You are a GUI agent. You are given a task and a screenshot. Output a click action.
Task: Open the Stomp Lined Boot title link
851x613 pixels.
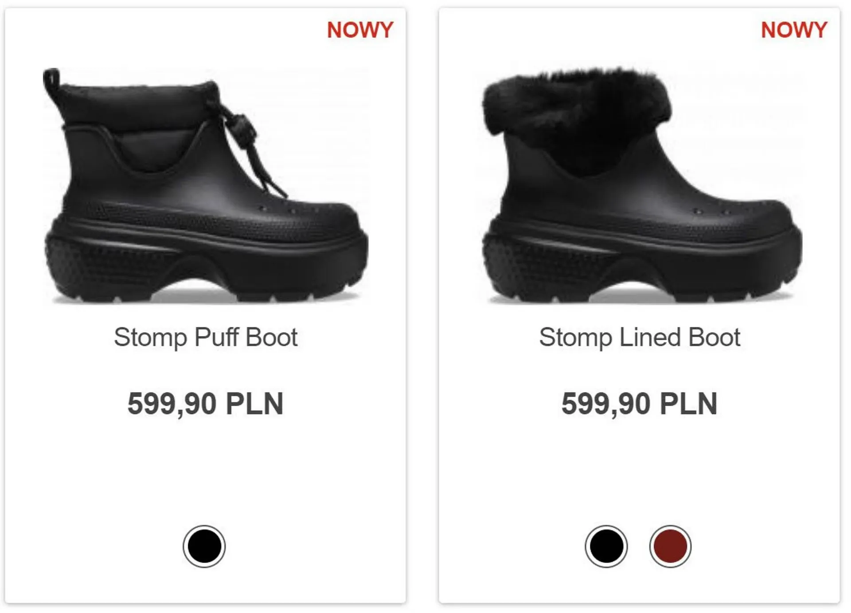tap(639, 338)
